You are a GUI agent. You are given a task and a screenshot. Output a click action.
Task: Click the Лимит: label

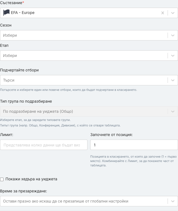coord(7,135)
